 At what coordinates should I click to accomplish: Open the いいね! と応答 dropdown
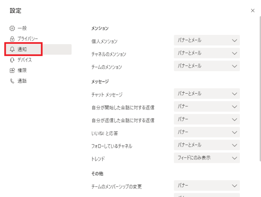pos(207,132)
